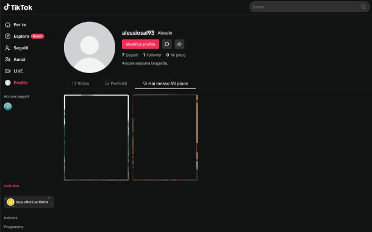
Task: Click the Account seguiti heading
Action: point(16,96)
